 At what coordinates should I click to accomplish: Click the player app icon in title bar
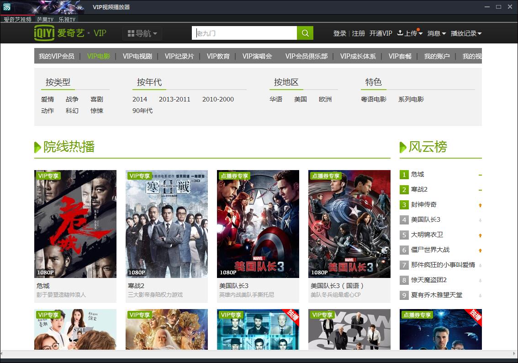click(x=6, y=6)
